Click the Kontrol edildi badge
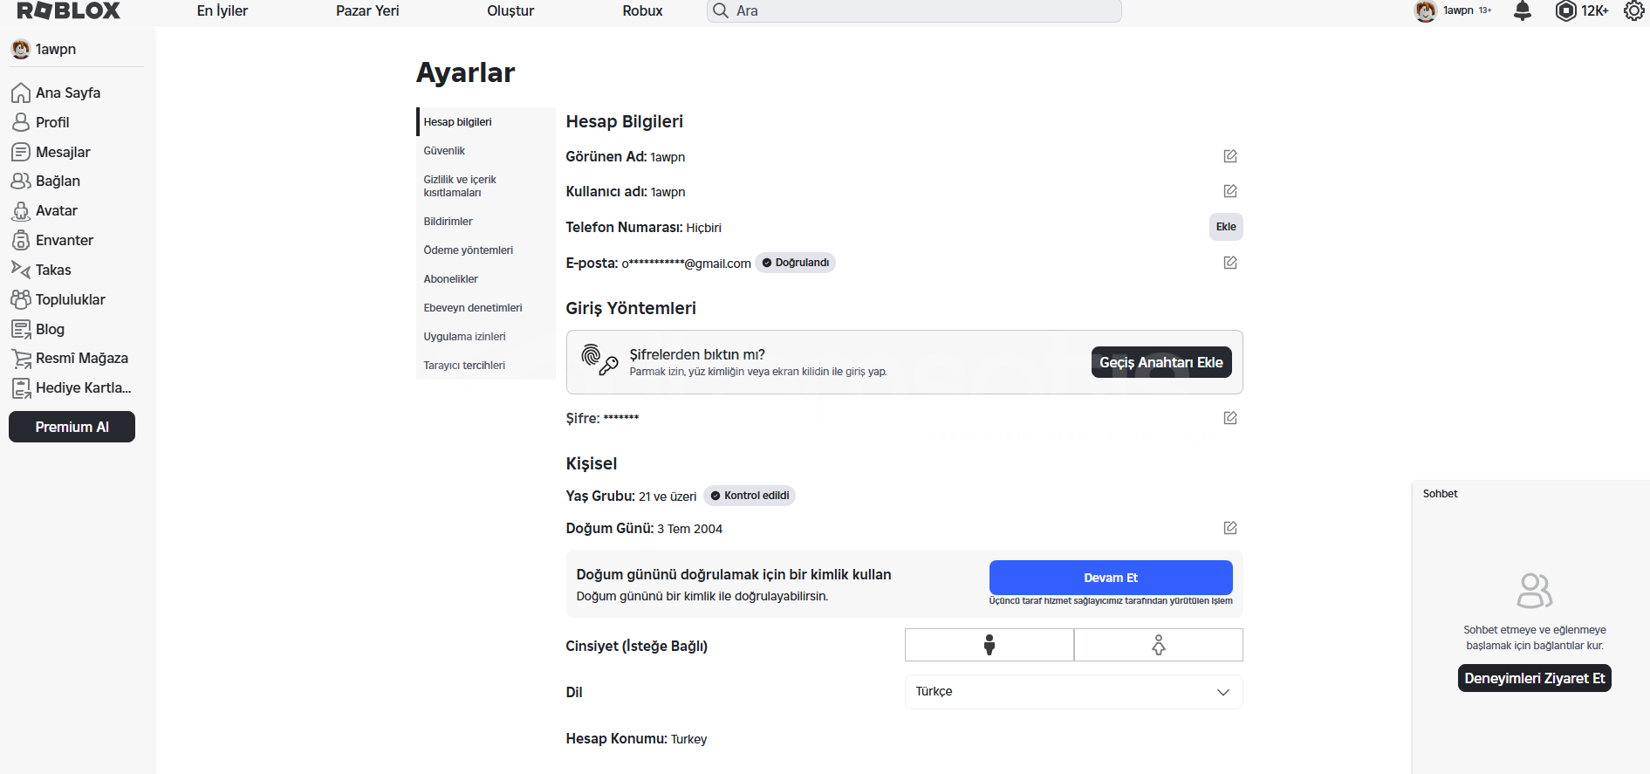This screenshot has height=774, width=1650. click(750, 496)
